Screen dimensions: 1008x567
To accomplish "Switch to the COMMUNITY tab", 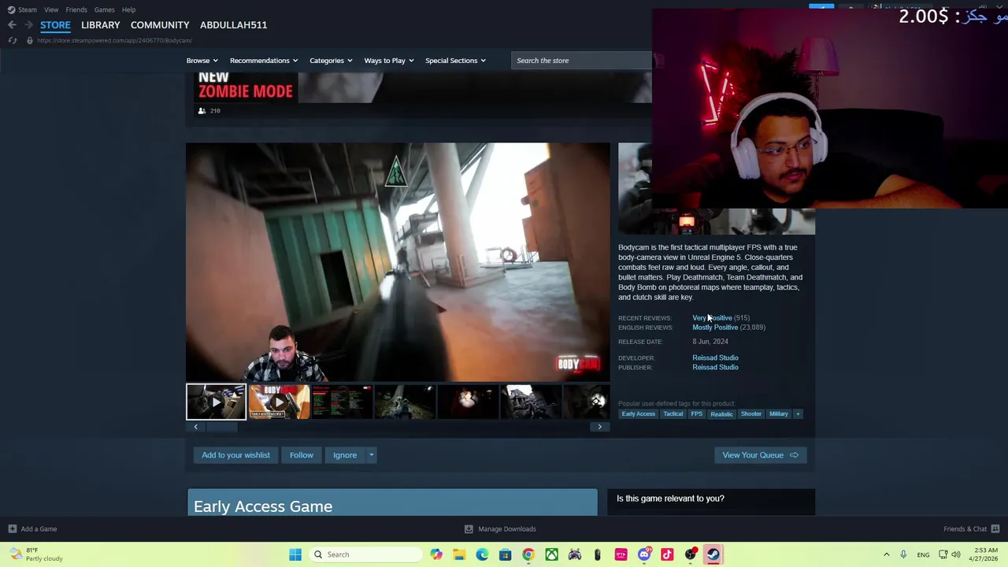I will [160, 25].
